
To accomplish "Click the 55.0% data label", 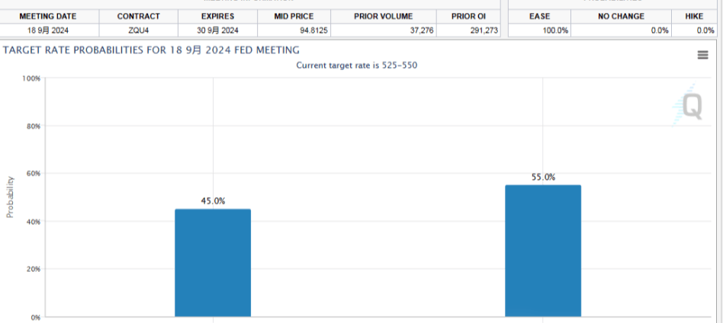I will tap(543, 177).
